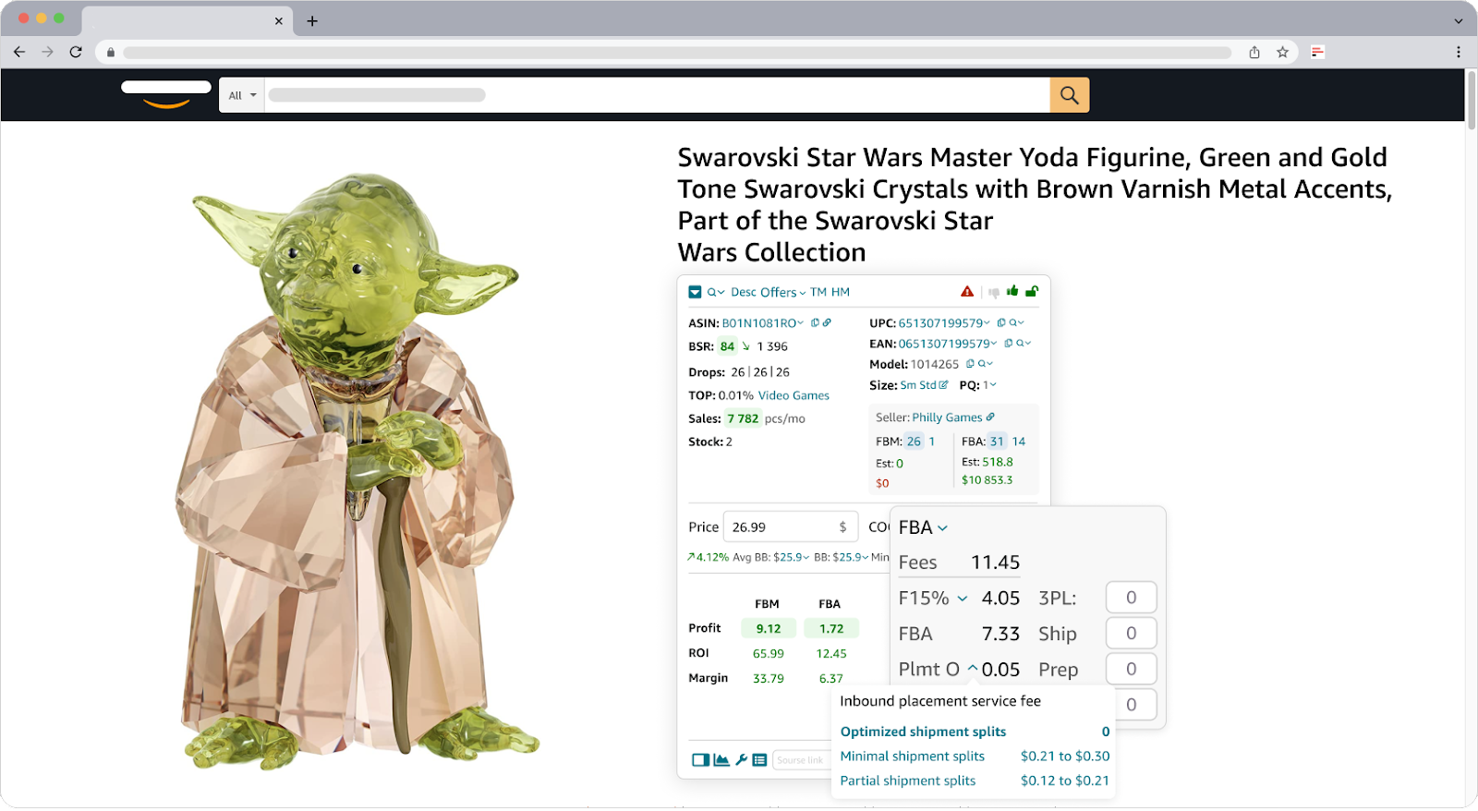
Task: Click the FBA offers count 31
Action: (x=997, y=442)
